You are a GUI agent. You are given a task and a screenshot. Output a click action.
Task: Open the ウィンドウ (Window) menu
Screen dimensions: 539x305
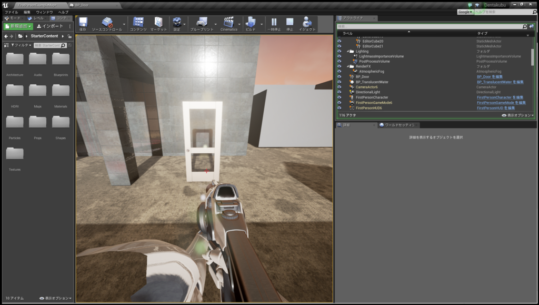44,12
